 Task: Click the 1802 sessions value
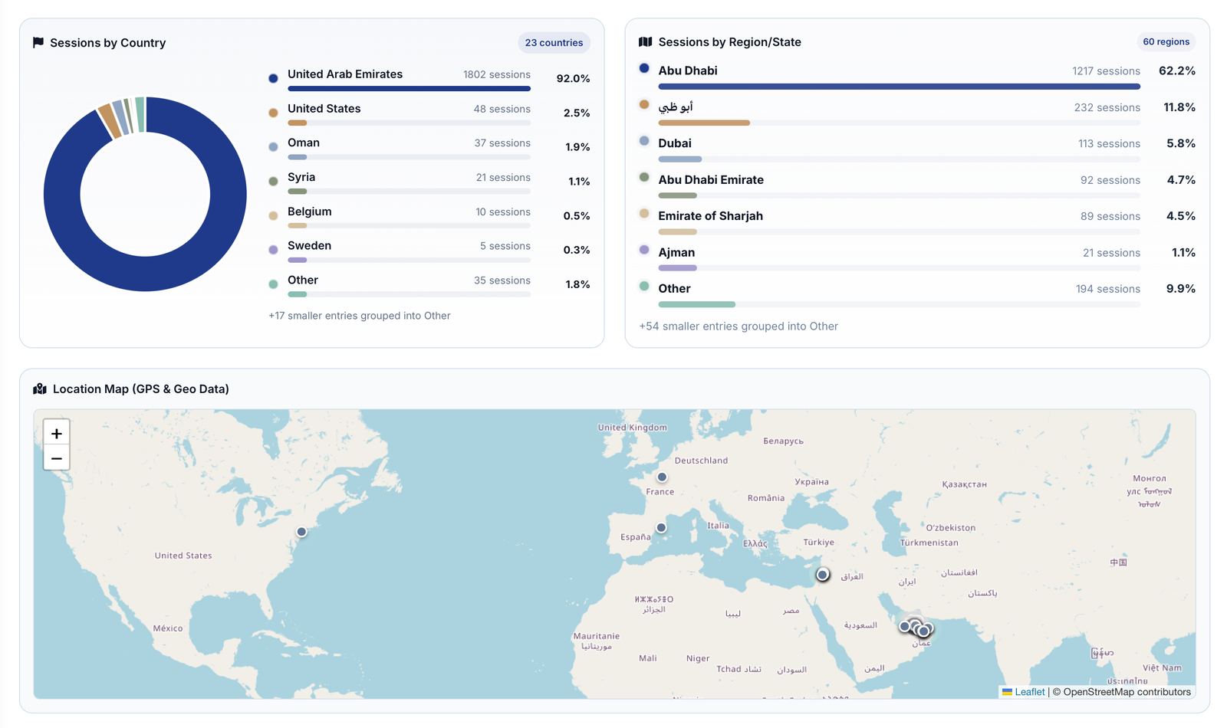click(497, 74)
